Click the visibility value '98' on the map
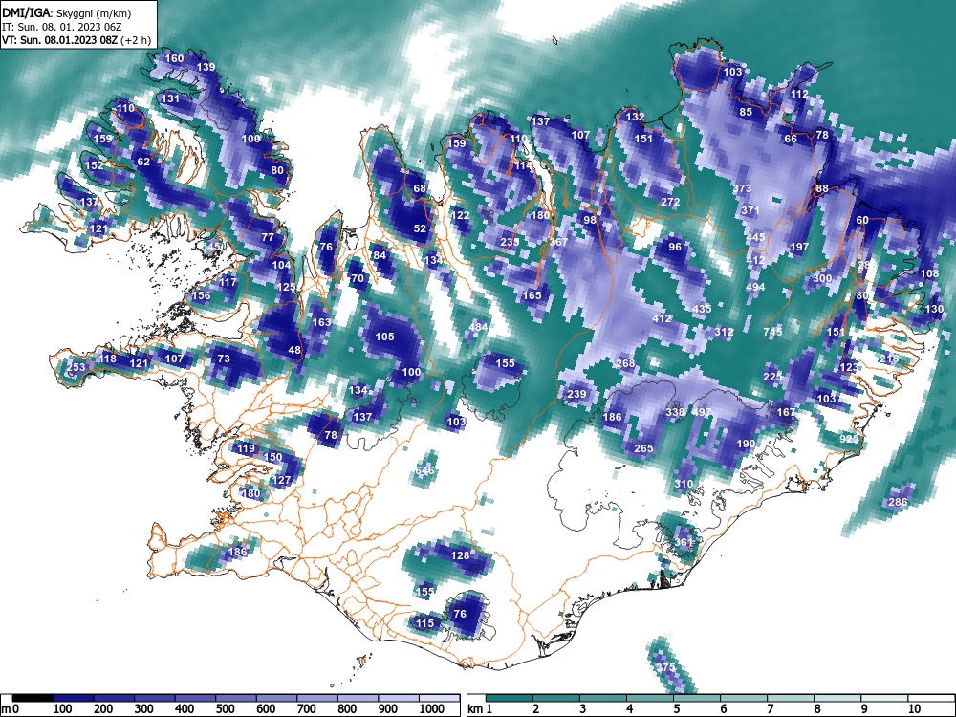This screenshot has height=717, width=956. pyautogui.click(x=590, y=220)
